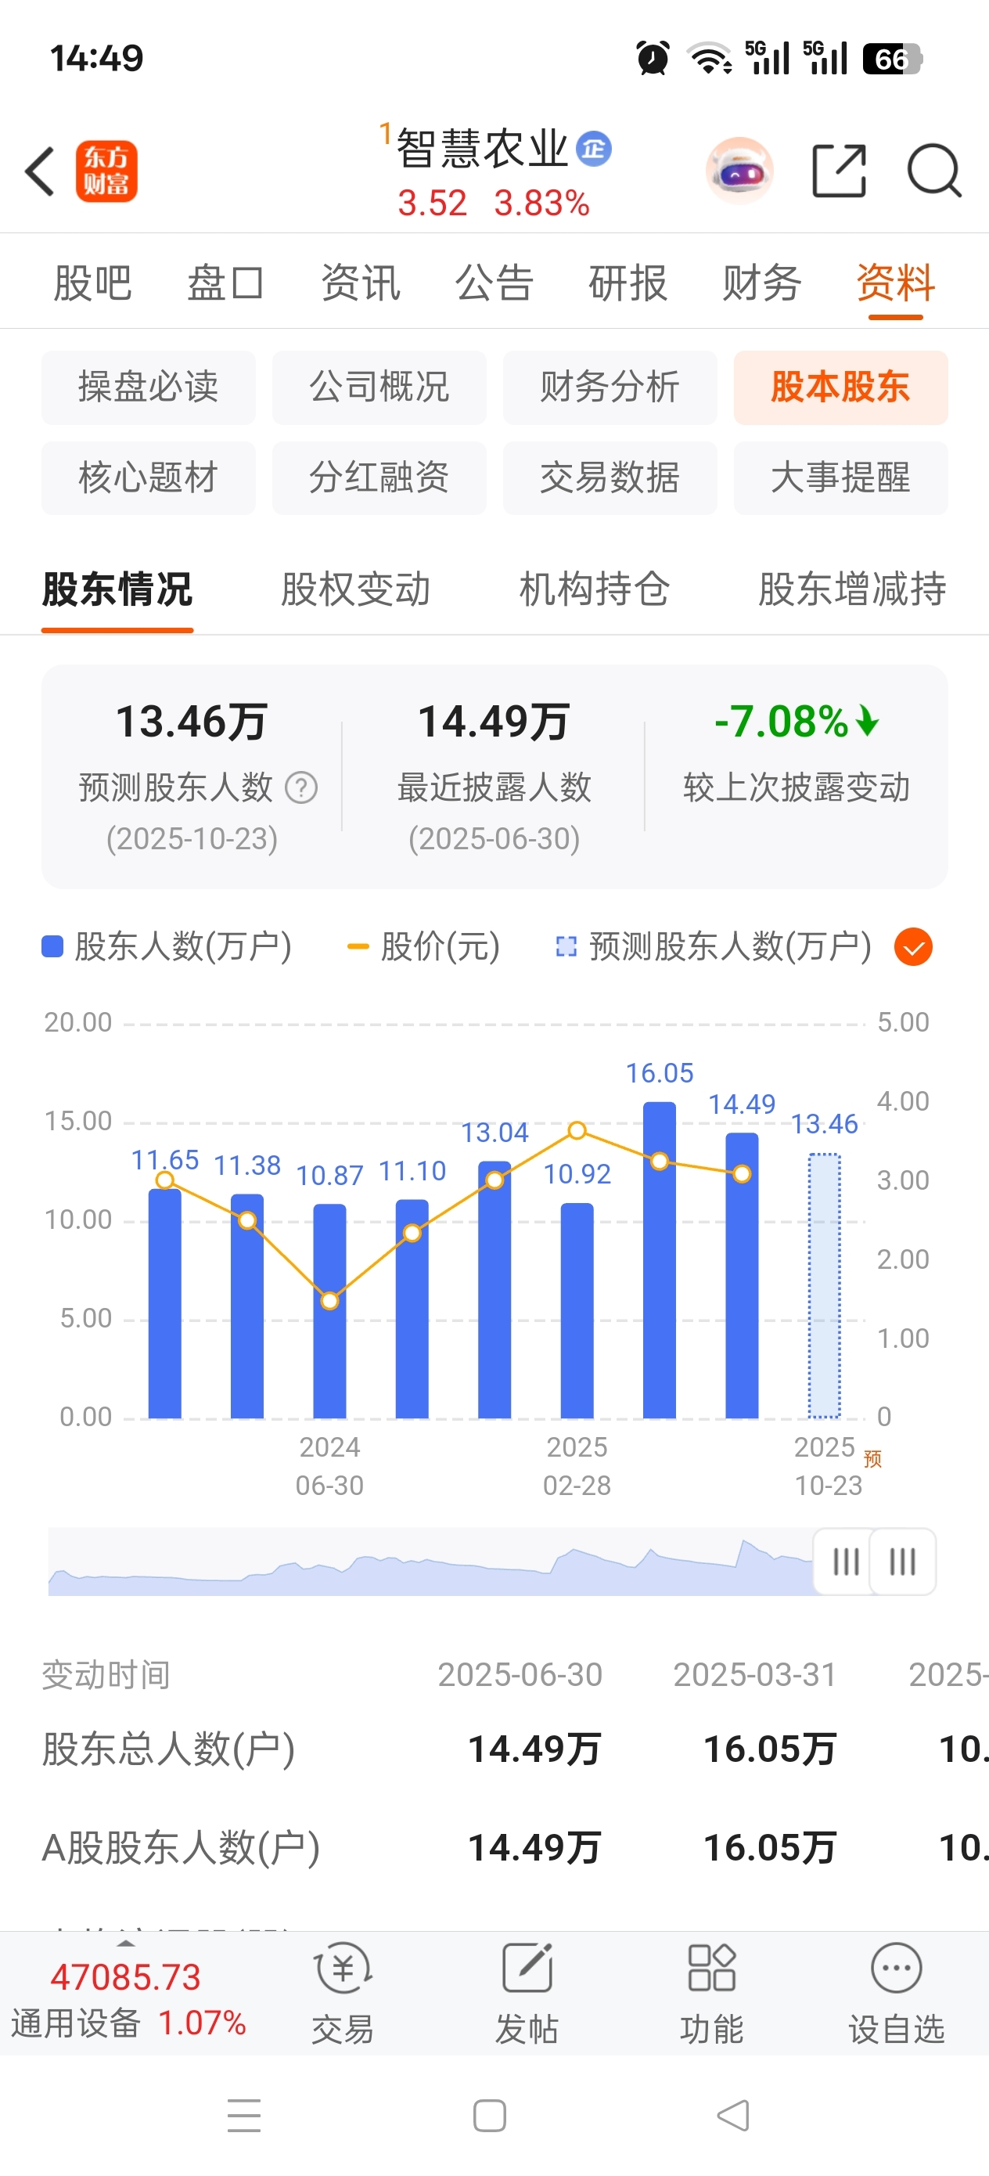Viewport: 989px width, 2176px height.
Task: Open the 东方财富 logo icon
Action: (x=106, y=171)
